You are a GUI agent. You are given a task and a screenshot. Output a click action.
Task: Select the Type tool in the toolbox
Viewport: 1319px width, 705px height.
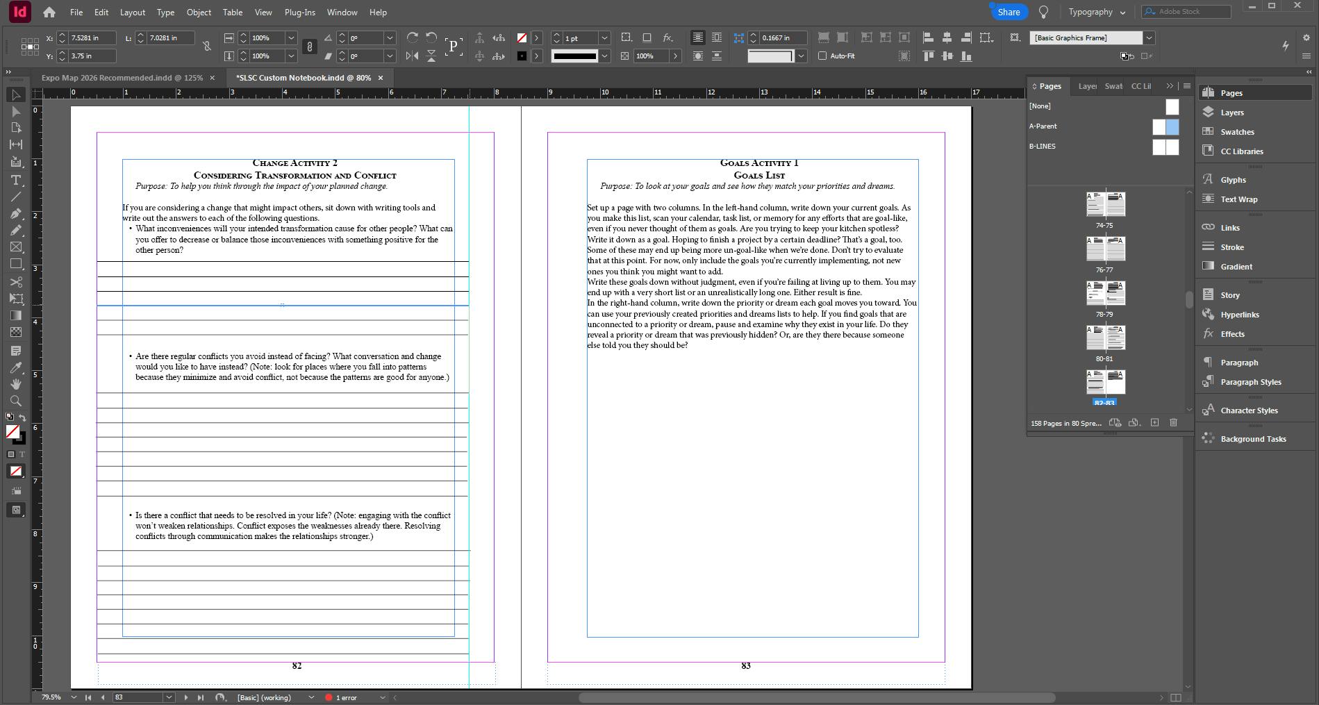click(x=16, y=180)
